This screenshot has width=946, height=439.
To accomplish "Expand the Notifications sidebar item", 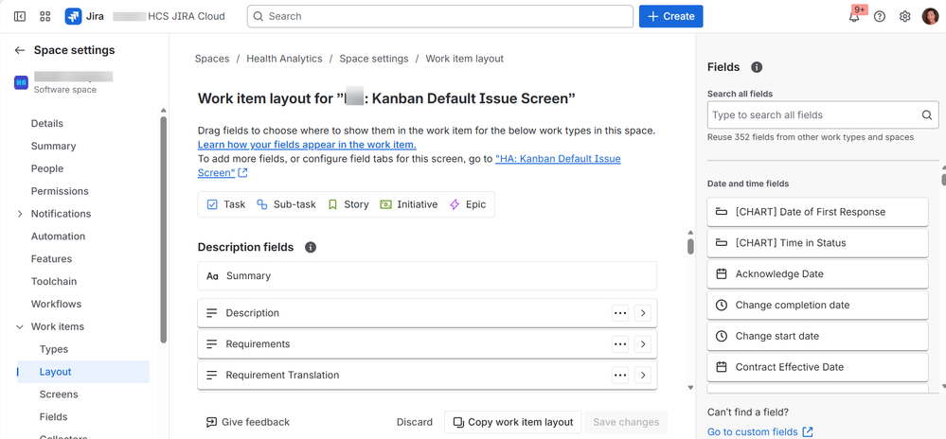I will tap(20, 214).
